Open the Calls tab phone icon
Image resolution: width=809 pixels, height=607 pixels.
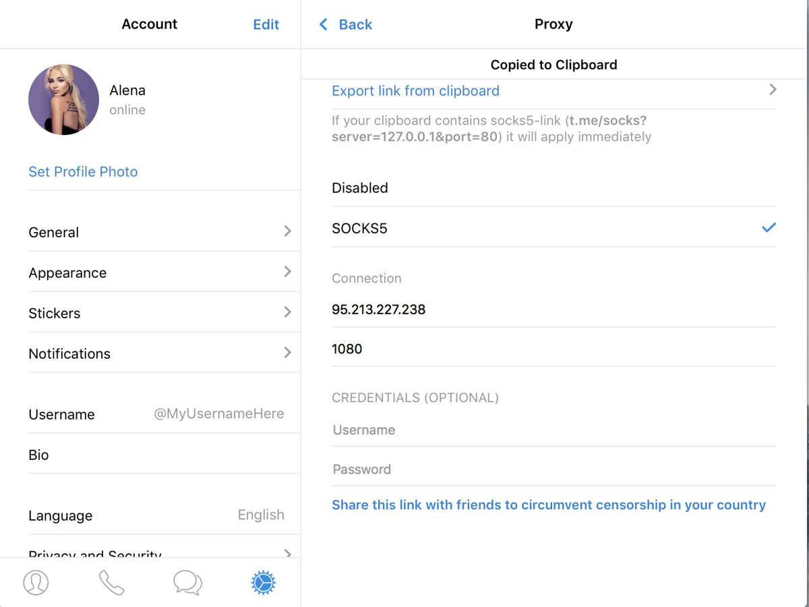(x=111, y=583)
